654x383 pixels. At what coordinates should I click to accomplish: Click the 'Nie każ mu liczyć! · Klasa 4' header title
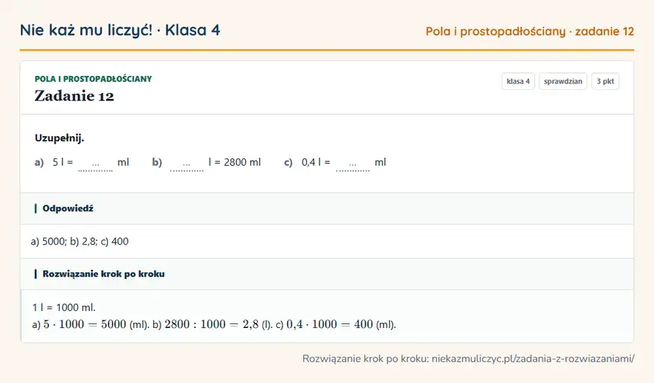click(x=120, y=30)
